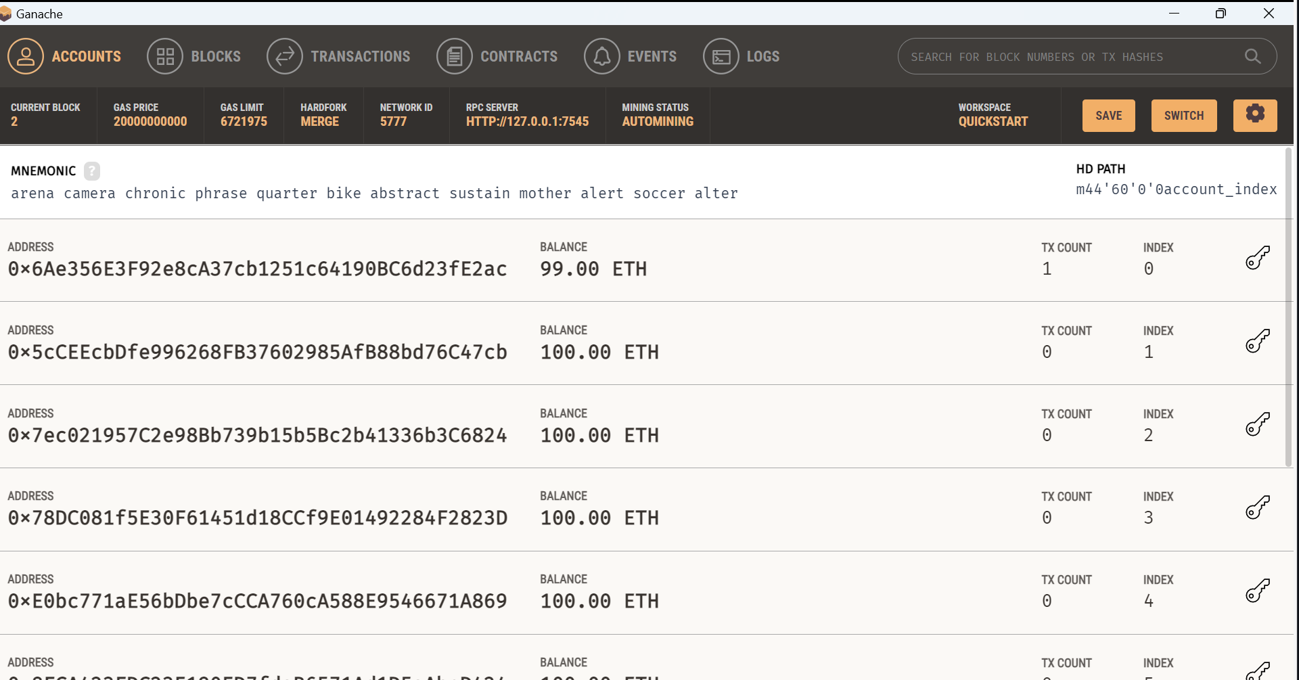The width and height of the screenshot is (1299, 680).
Task: Click the gas price value 20000000000
Action: (x=150, y=122)
